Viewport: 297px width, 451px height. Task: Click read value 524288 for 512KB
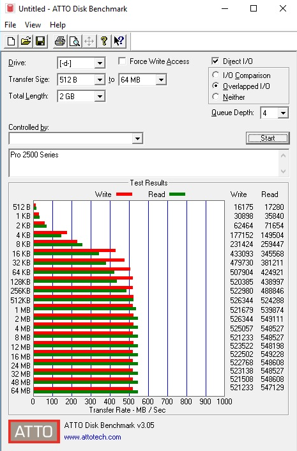272,301
